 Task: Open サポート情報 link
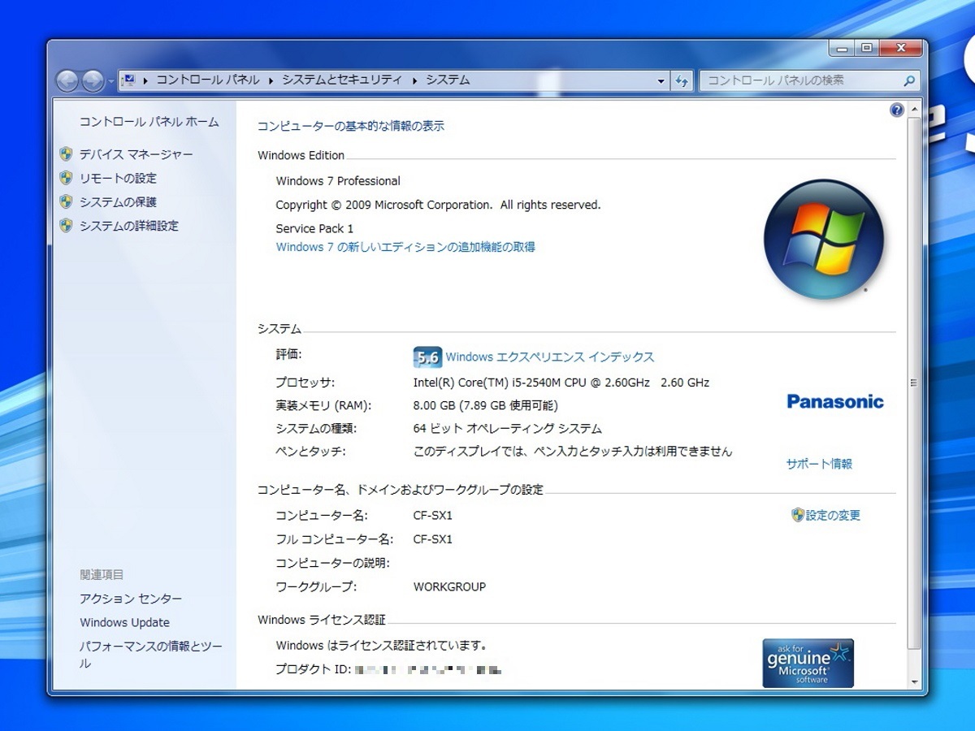coord(819,464)
